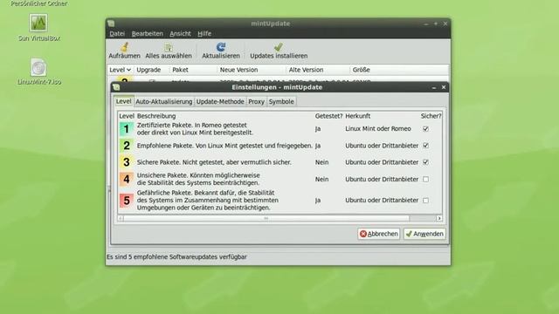
Task: Switch to the Symbole tab
Action: (x=281, y=101)
